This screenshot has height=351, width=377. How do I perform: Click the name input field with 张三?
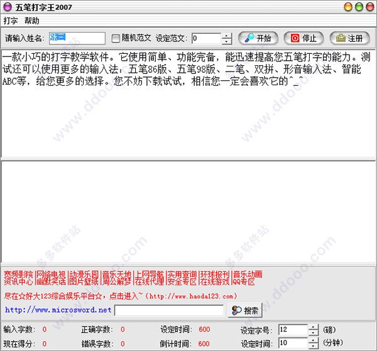77,38
